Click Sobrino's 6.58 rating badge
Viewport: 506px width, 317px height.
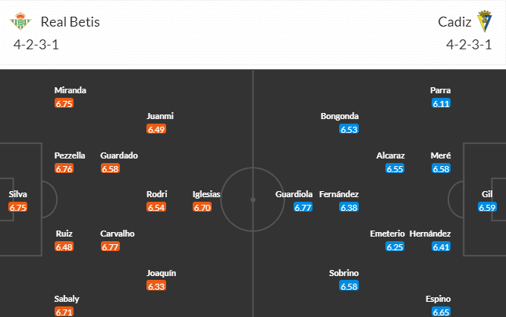pyautogui.click(x=349, y=286)
